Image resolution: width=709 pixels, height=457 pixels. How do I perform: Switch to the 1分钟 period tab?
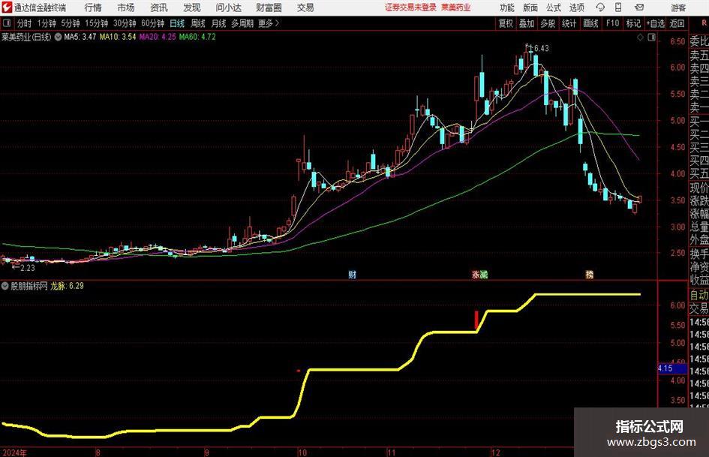[46, 23]
